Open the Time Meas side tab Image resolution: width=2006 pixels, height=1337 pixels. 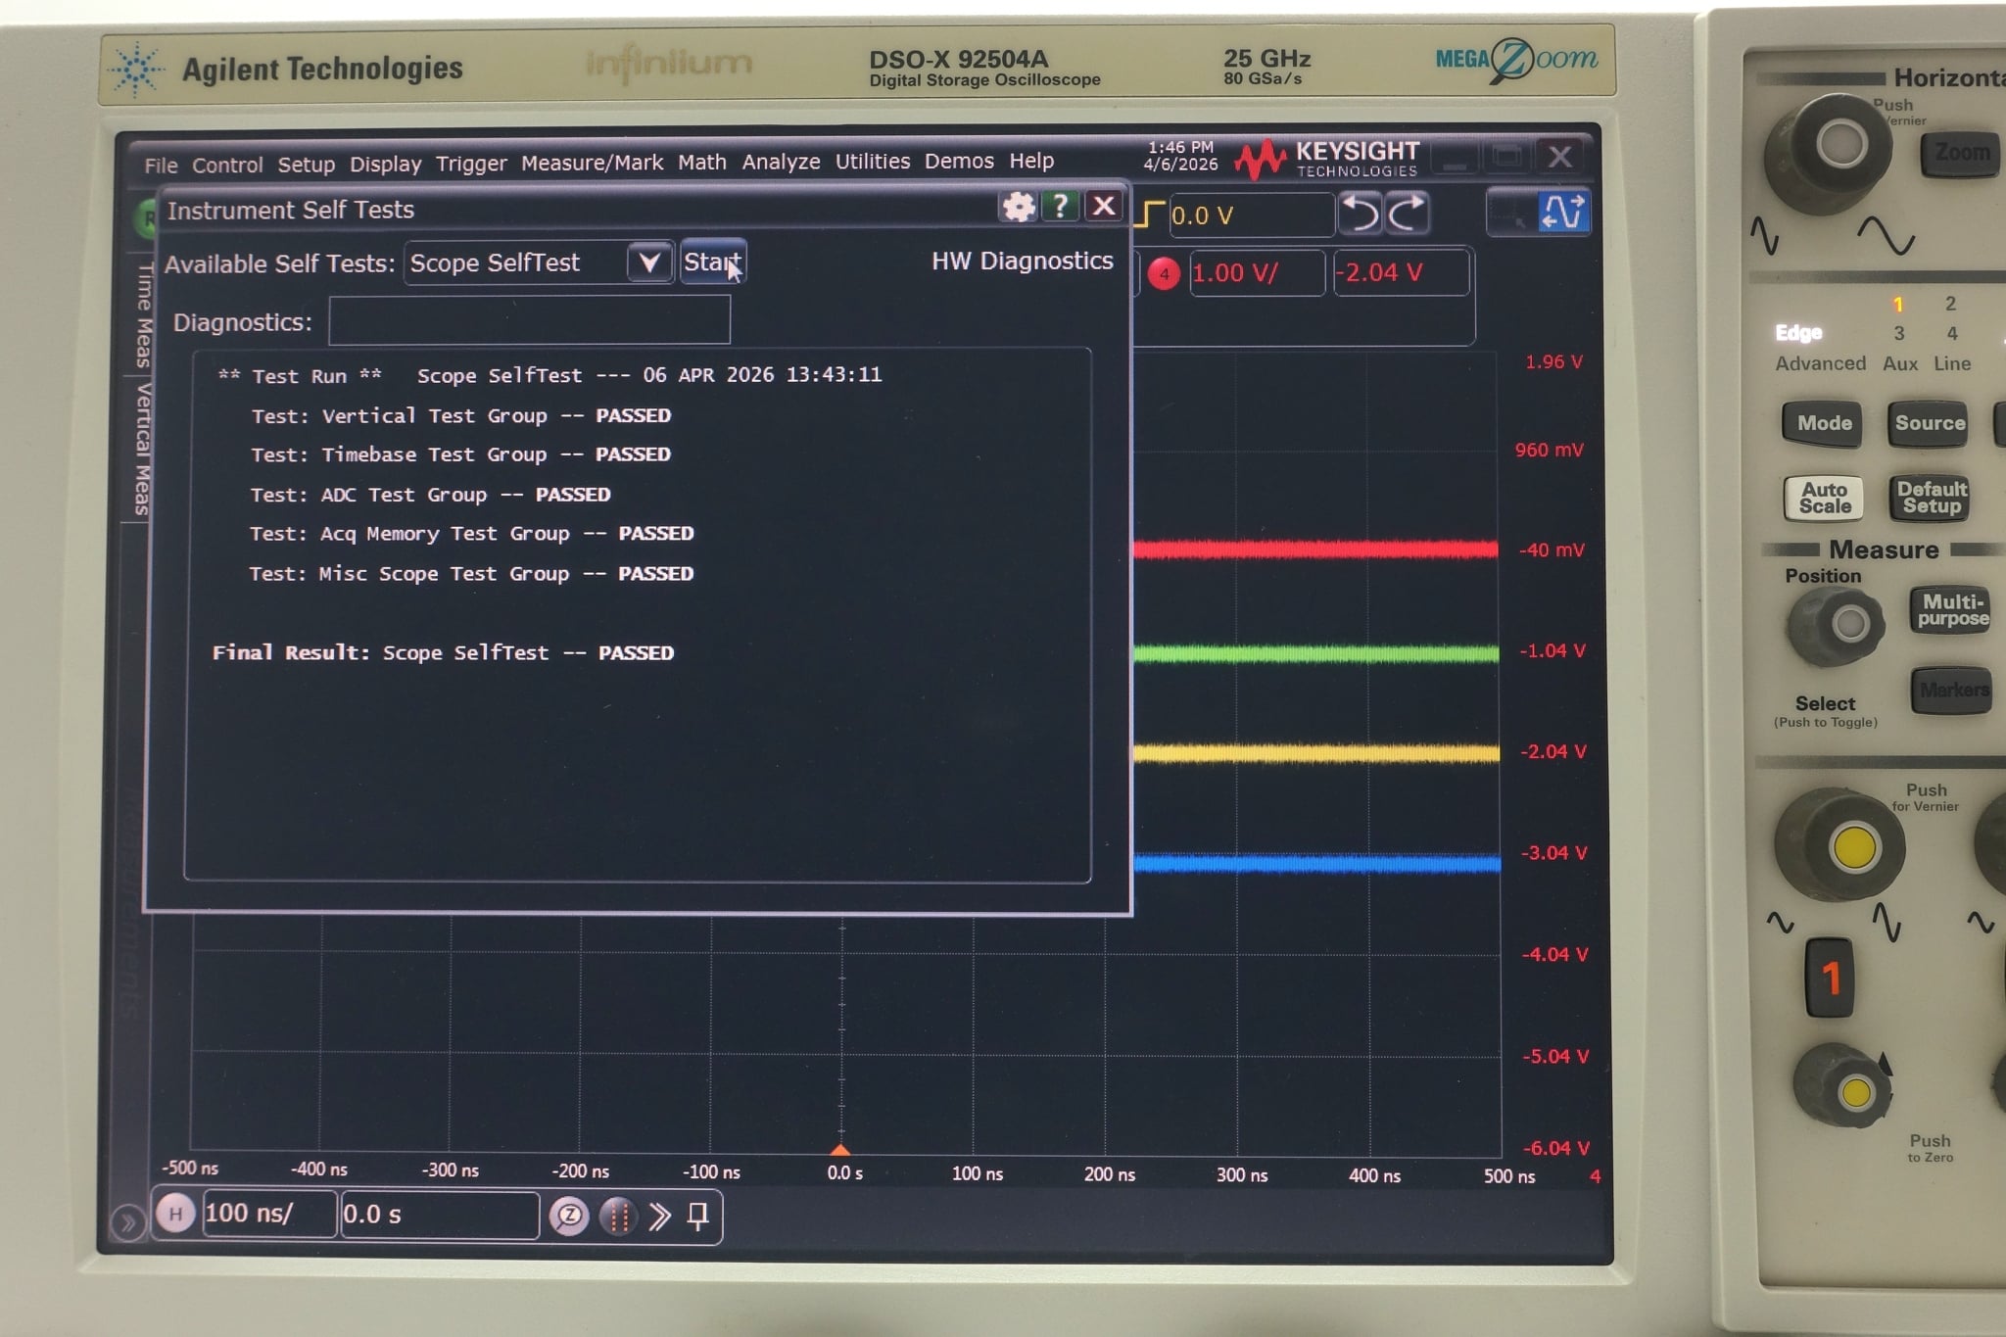tap(144, 315)
